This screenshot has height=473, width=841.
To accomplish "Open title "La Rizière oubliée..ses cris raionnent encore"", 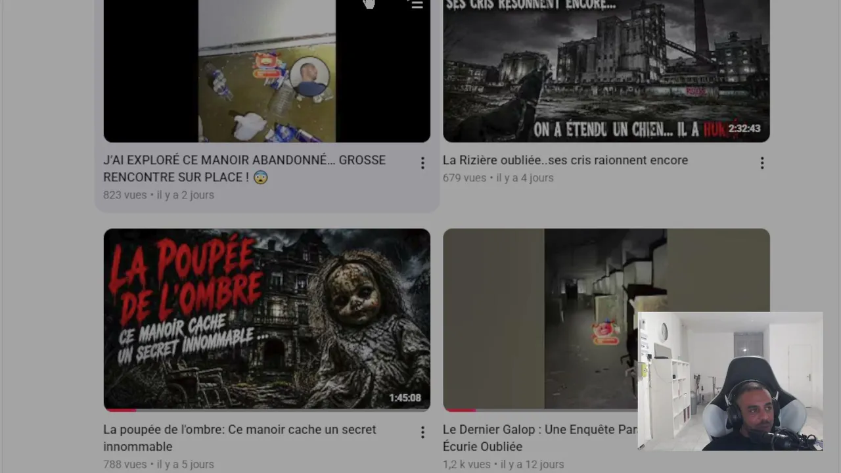I will point(565,160).
